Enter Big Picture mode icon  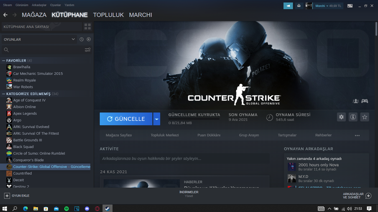click(350, 6)
